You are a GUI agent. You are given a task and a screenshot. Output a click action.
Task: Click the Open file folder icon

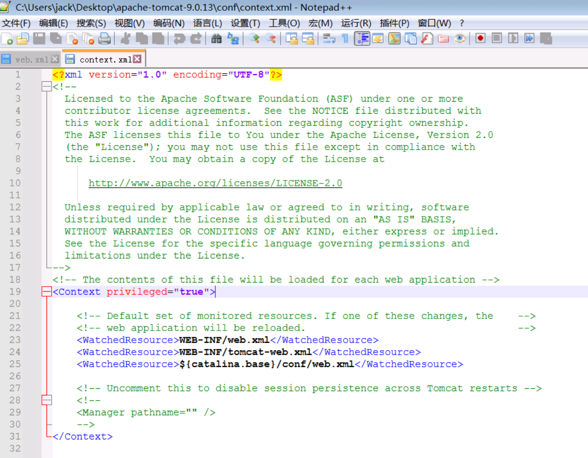pyautogui.click(x=23, y=39)
